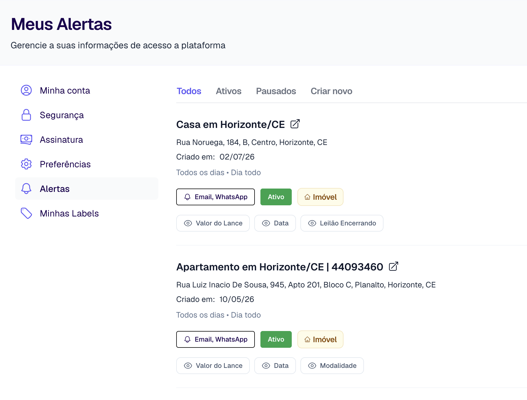Open Minhas Labels in sidebar
The width and height of the screenshot is (527, 400).
[x=87, y=213]
